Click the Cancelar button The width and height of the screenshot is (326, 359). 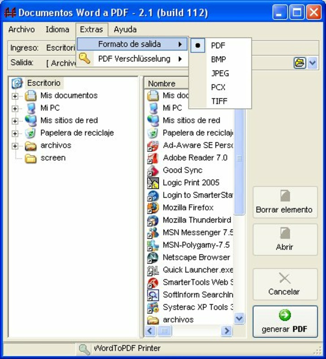click(285, 285)
